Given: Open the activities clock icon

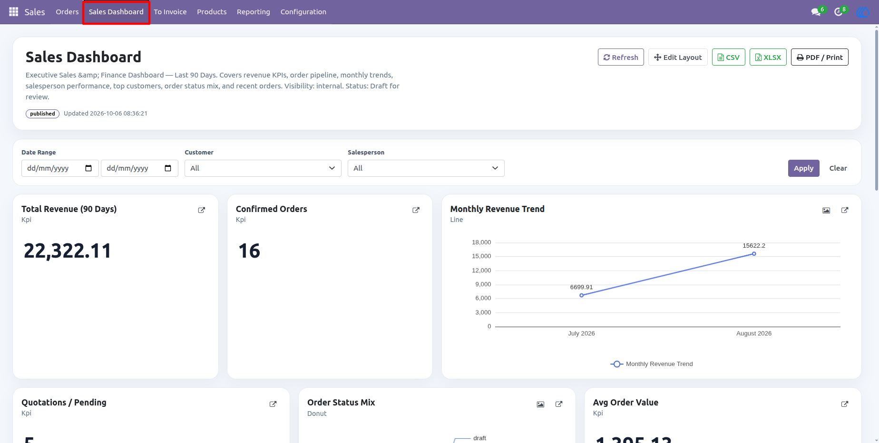Looking at the screenshot, I should click(838, 12).
